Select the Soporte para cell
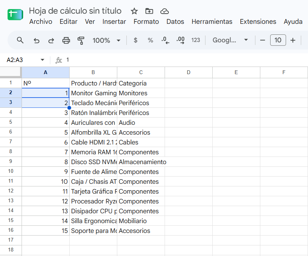 click(x=93, y=231)
